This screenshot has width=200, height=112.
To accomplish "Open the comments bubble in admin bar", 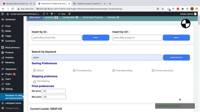I will tap(53, 14).
